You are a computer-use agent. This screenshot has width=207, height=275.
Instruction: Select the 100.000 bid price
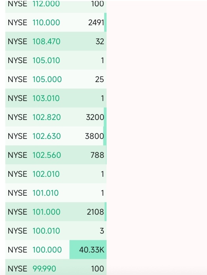47,250
